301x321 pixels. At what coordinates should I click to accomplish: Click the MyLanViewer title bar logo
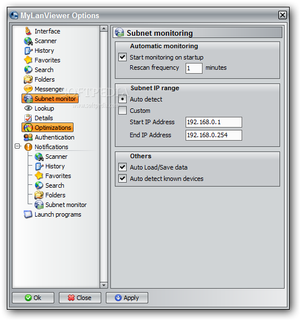point(14,15)
